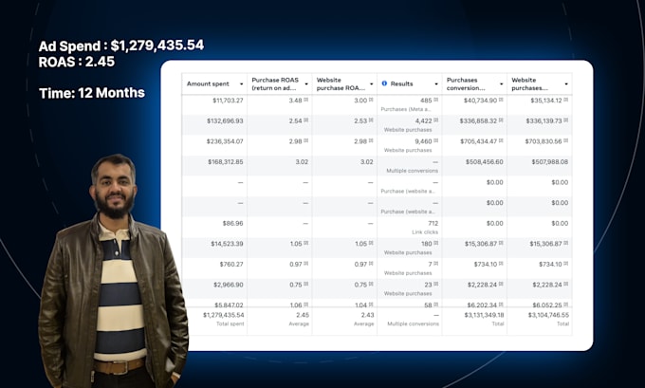Select the 1.06 purchase ROAS cell
The height and width of the screenshot is (388, 645).
(x=295, y=305)
